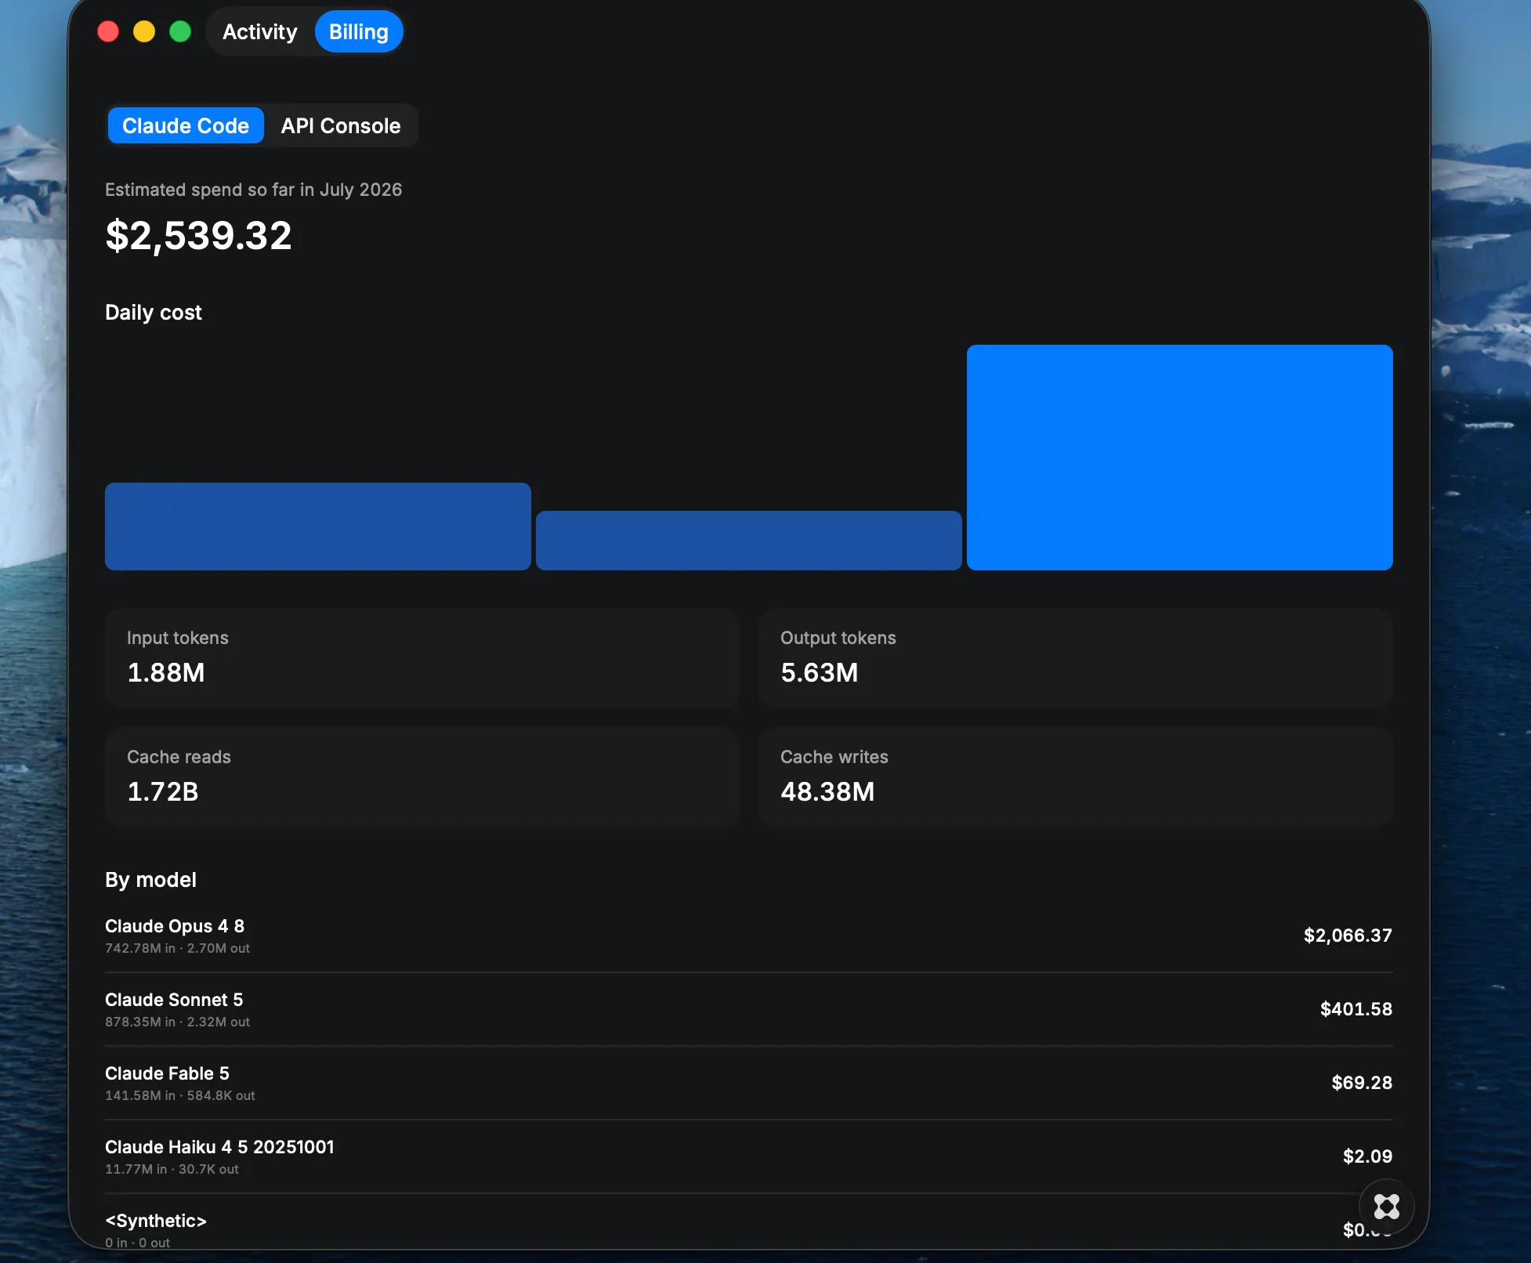Click the By model heading

pos(150,880)
